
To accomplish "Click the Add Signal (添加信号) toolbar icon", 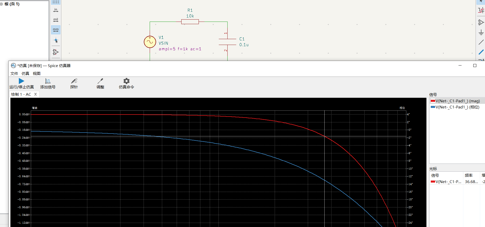I will click(48, 81).
